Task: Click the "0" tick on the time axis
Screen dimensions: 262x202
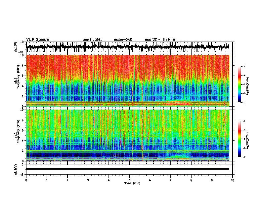Action: (x=26, y=180)
